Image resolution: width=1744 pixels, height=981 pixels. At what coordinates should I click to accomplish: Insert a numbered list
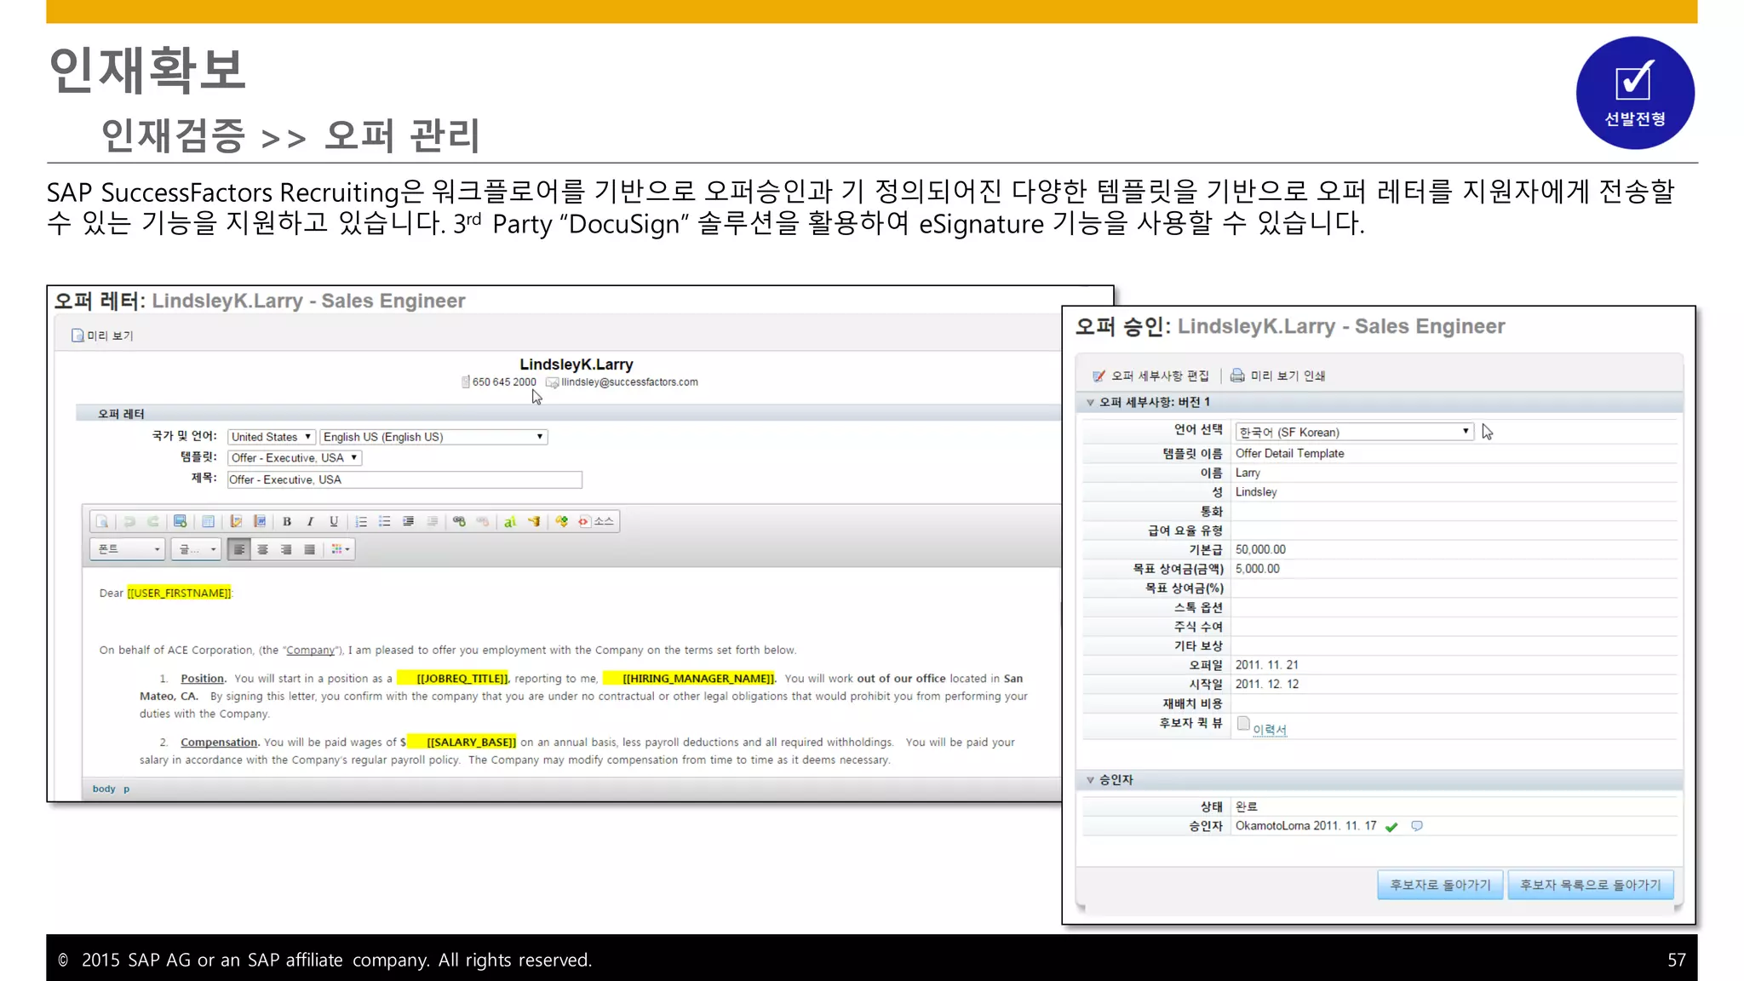tap(361, 522)
